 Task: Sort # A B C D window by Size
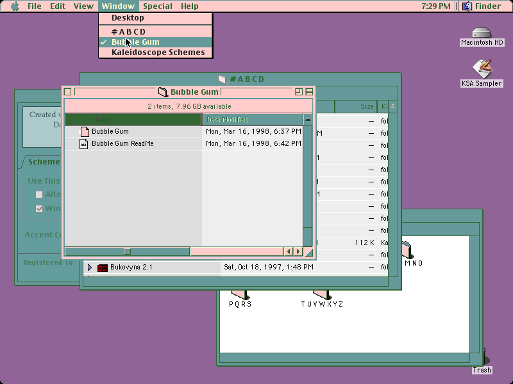click(x=356, y=106)
